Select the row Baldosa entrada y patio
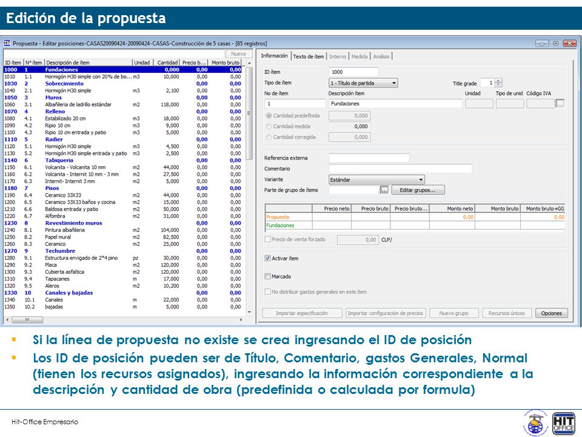The height and width of the screenshot is (437, 582). click(x=122, y=209)
